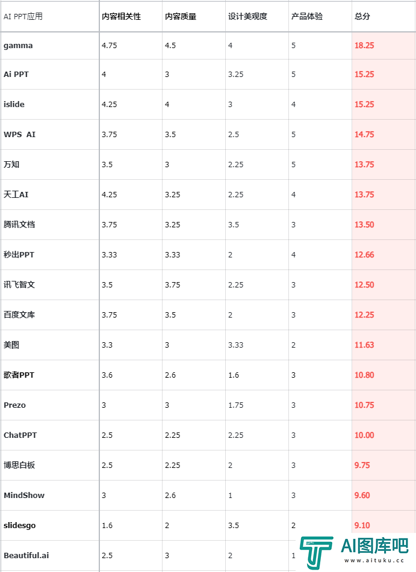Image resolution: width=416 pixels, height=572 pixels.
Task: Click the 百度文库 row label
Action: [x=19, y=315]
